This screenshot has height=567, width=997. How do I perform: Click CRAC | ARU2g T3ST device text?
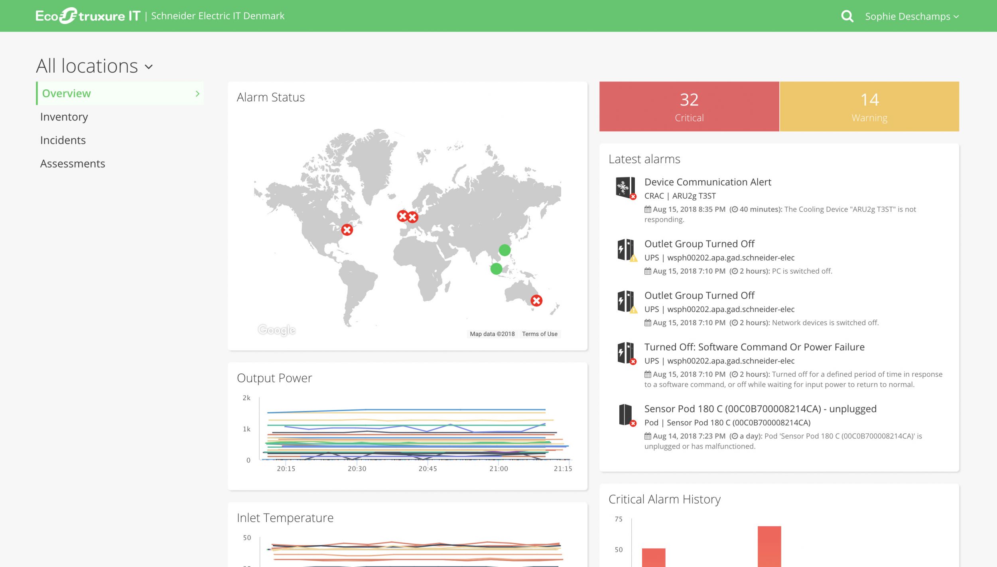pyautogui.click(x=680, y=196)
